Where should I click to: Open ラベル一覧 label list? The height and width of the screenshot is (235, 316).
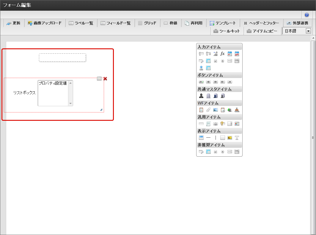(x=81, y=23)
